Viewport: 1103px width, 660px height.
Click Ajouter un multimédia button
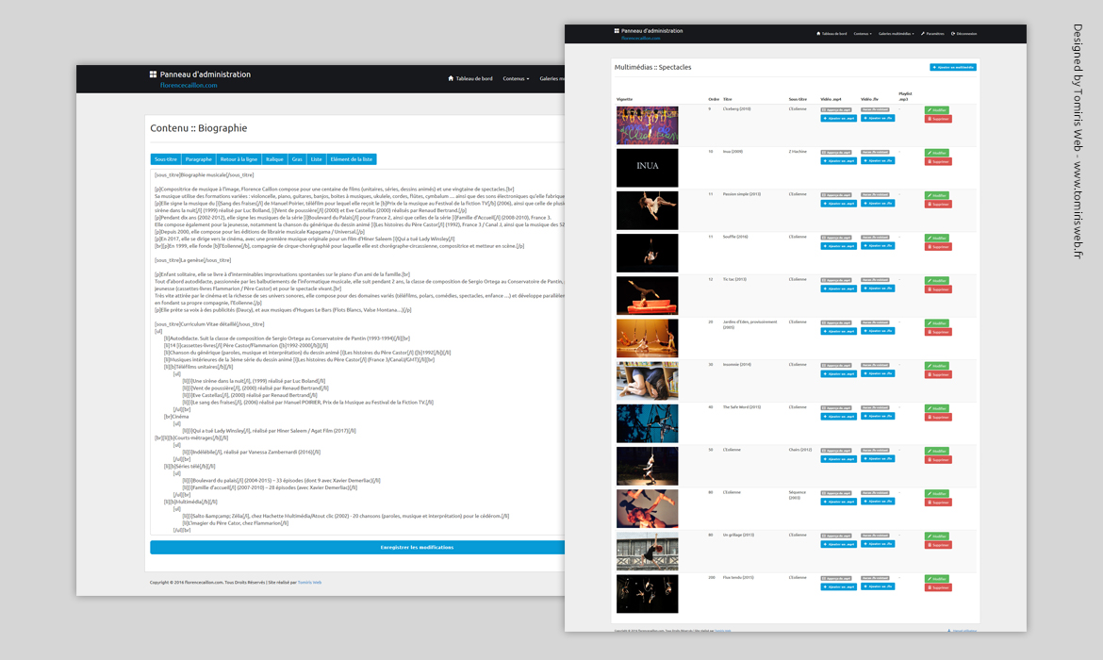(x=952, y=67)
